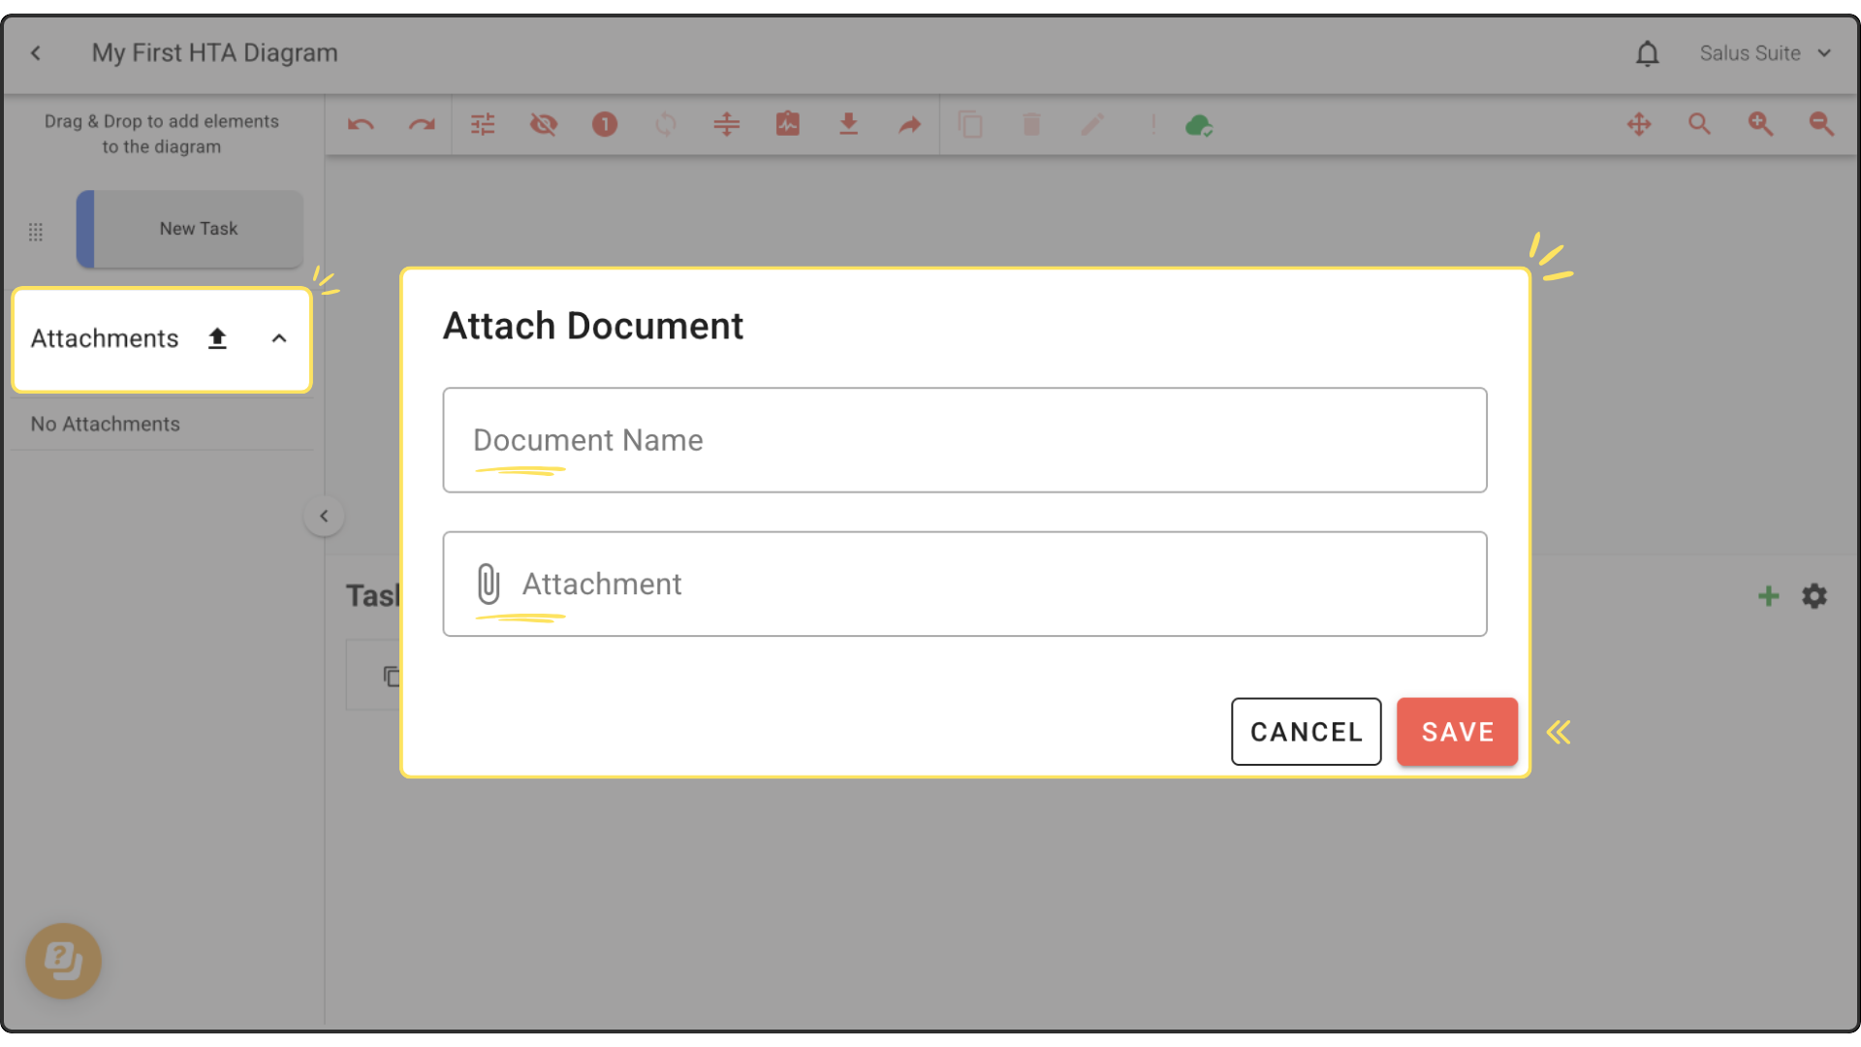Click the Attachment file field
The width and height of the screenshot is (1861, 1047).
(964, 584)
